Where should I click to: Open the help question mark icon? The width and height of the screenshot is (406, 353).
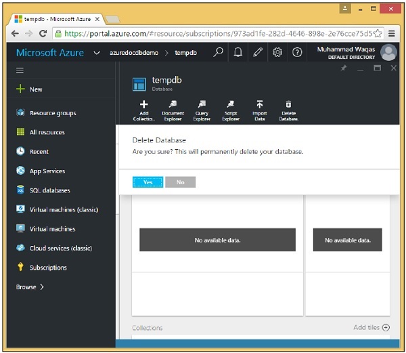[x=297, y=52]
